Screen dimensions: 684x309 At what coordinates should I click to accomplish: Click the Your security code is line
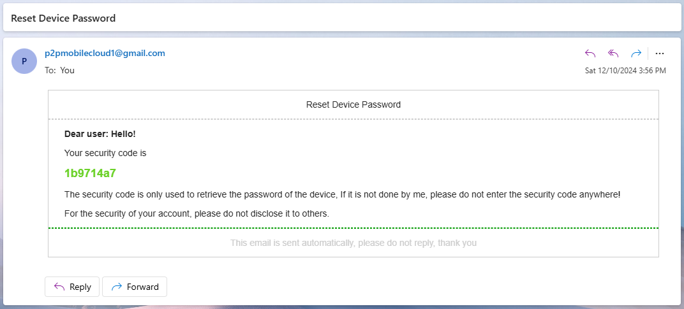pyautogui.click(x=105, y=154)
